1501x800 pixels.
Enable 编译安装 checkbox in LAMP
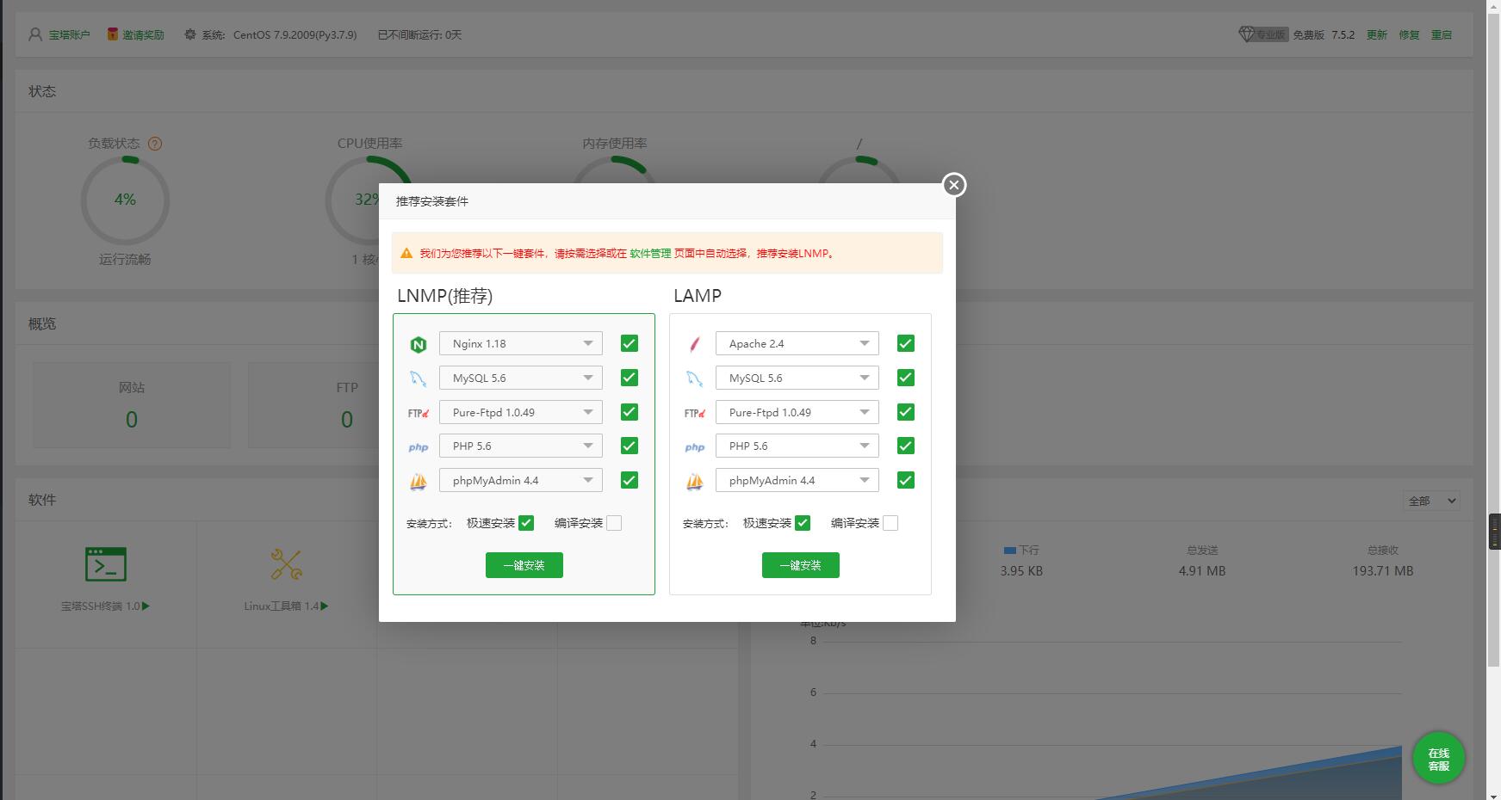(890, 523)
